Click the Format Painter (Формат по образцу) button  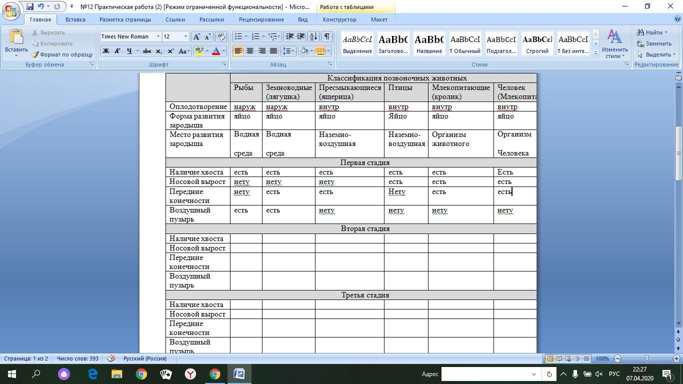(x=62, y=54)
